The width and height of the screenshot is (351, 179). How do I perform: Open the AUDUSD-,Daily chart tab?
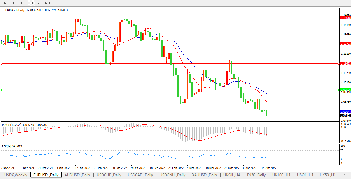point(77,175)
